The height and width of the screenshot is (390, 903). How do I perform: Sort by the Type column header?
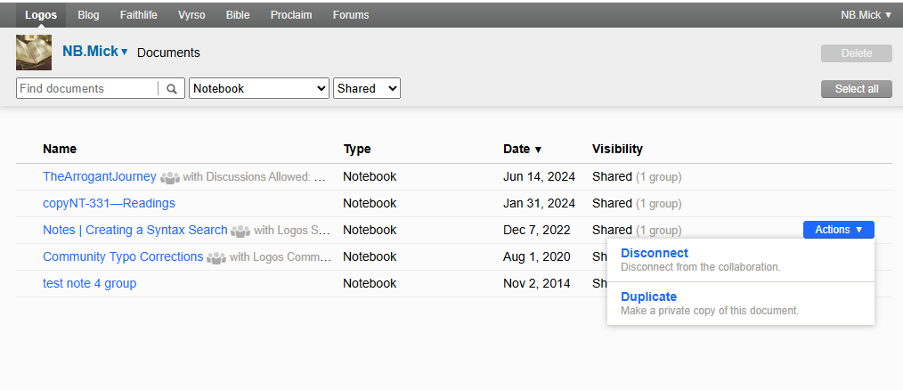[357, 149]
